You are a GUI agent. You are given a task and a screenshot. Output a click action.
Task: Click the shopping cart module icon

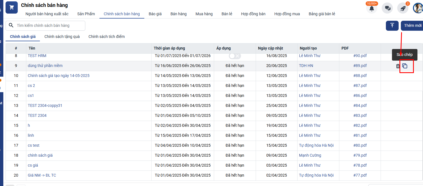click(12, 7)
